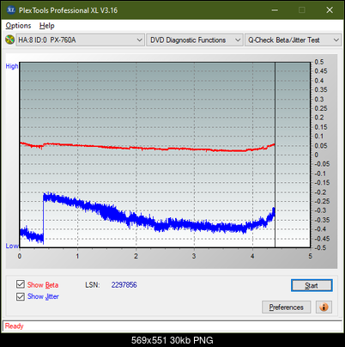Open the Options menu
This screenshot has height=347, width=345.
pos(18,26)
